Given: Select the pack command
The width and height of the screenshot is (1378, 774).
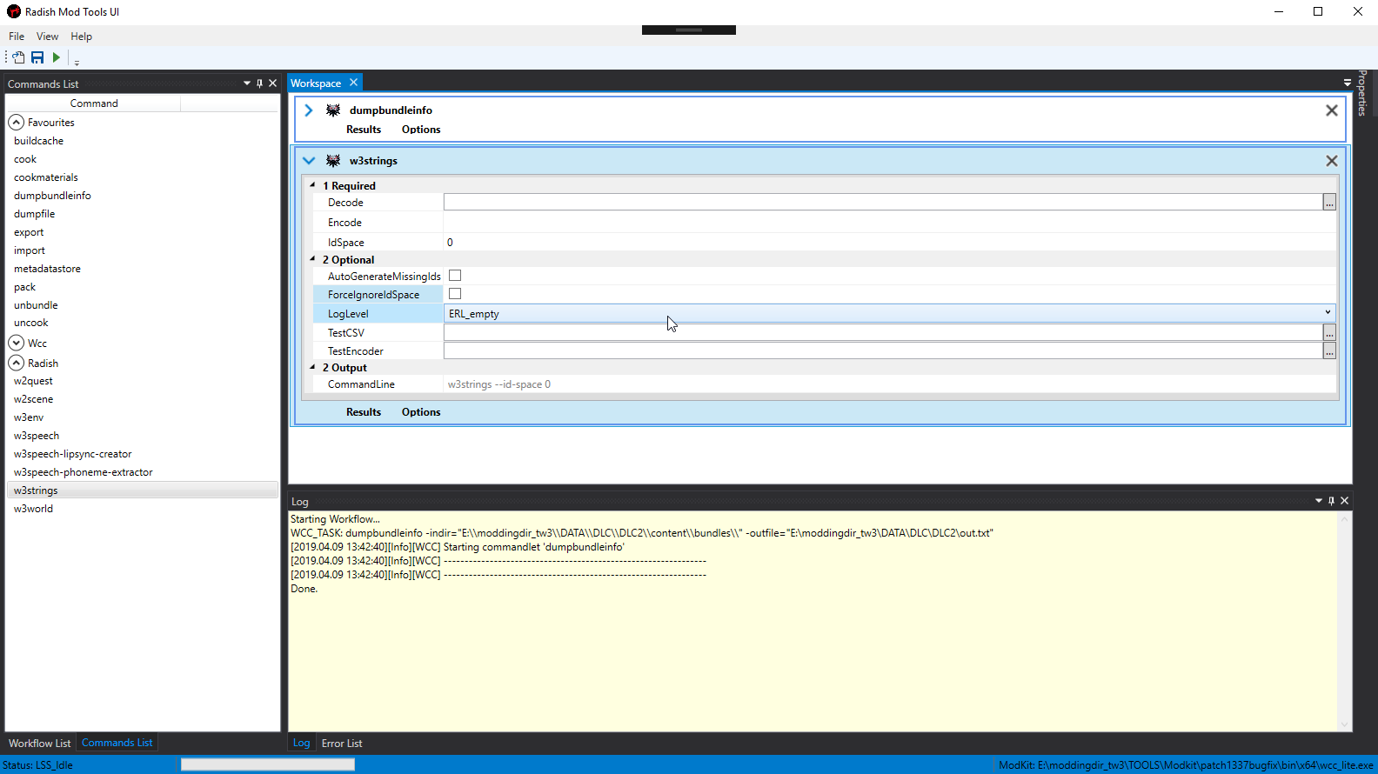Looking at the screenshot, I should click(x=24, y=287).
